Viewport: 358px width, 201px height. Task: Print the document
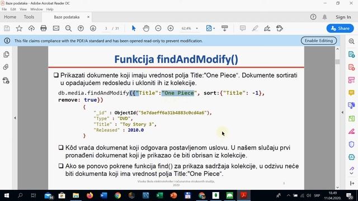[x=44, y=28]
